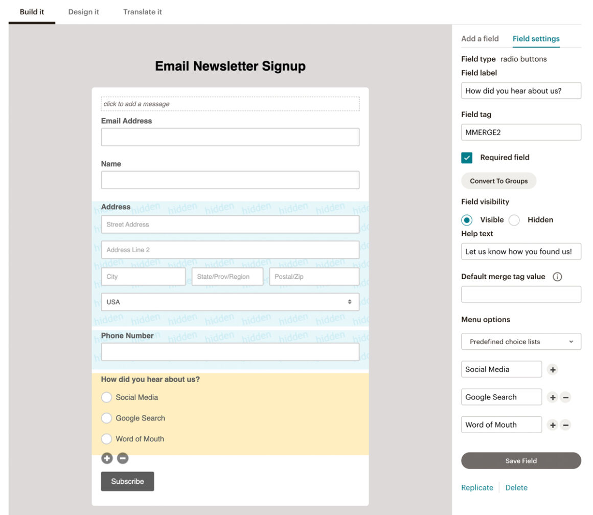Remove Google Search option using minus icon
Viewport: 593px width, 515px height.
point(566,397)
